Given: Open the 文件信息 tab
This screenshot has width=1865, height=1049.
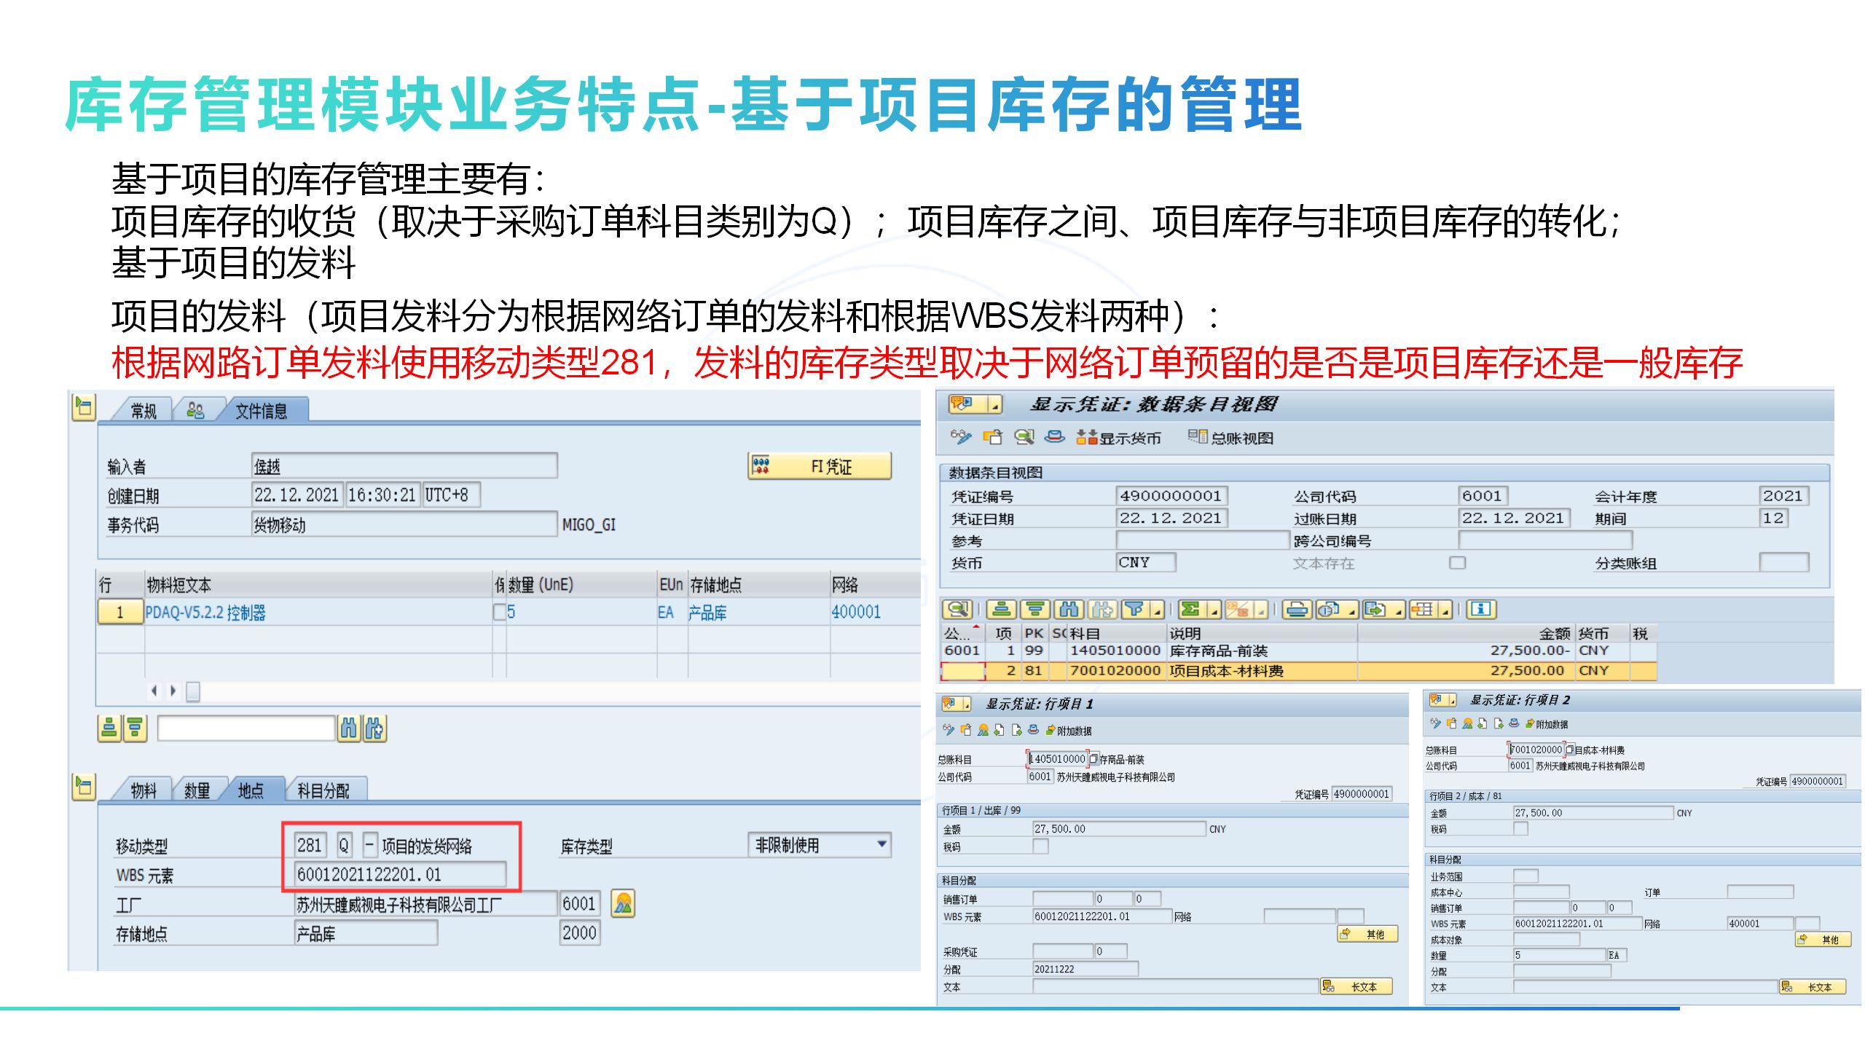Looking at the screenshot, I should (261, 412).
